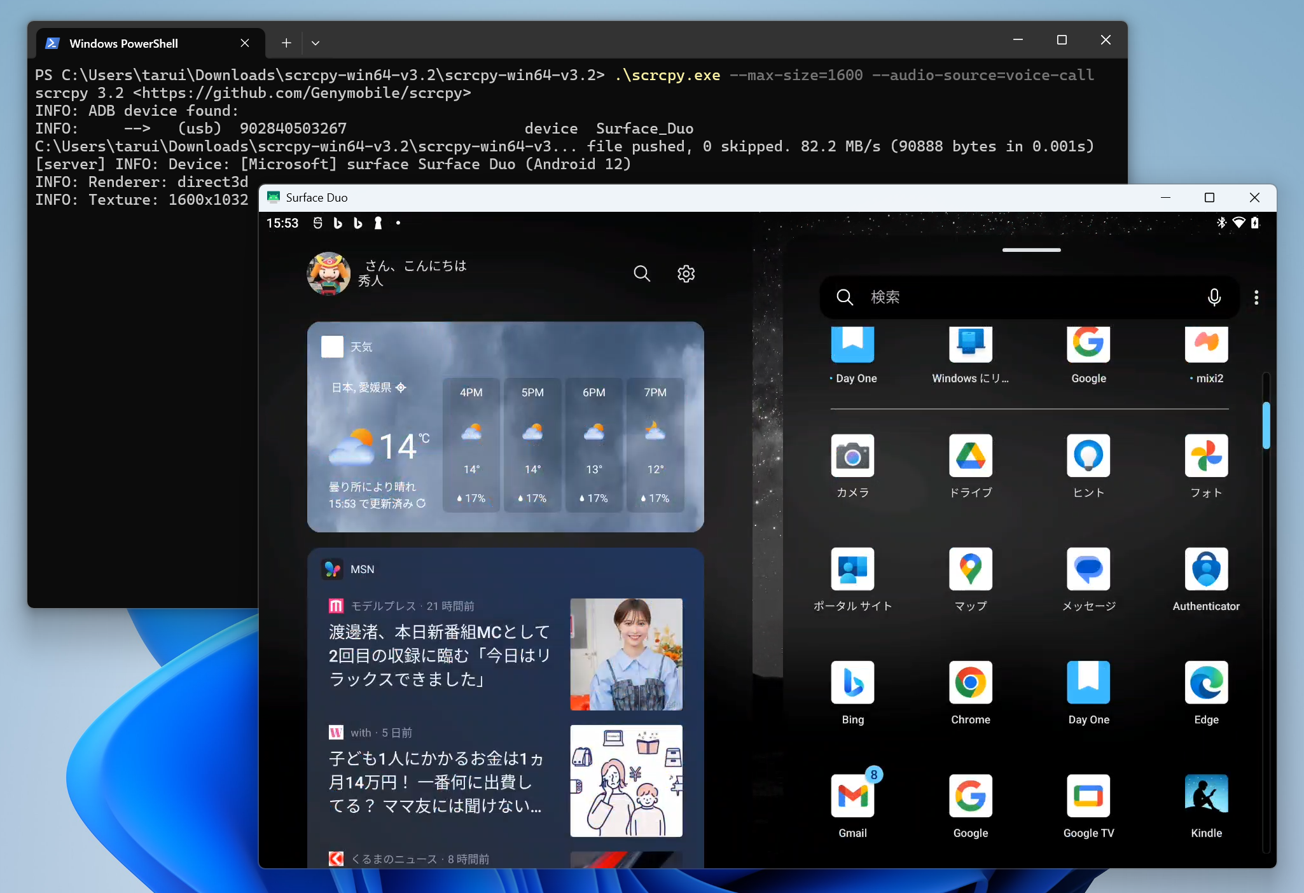Click the 検索 search field
1304x893 pixels.
pos(1018,297)
